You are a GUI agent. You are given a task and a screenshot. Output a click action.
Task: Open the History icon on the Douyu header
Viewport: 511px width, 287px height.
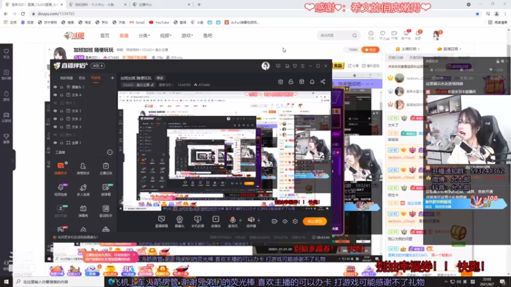pos(371,35)
